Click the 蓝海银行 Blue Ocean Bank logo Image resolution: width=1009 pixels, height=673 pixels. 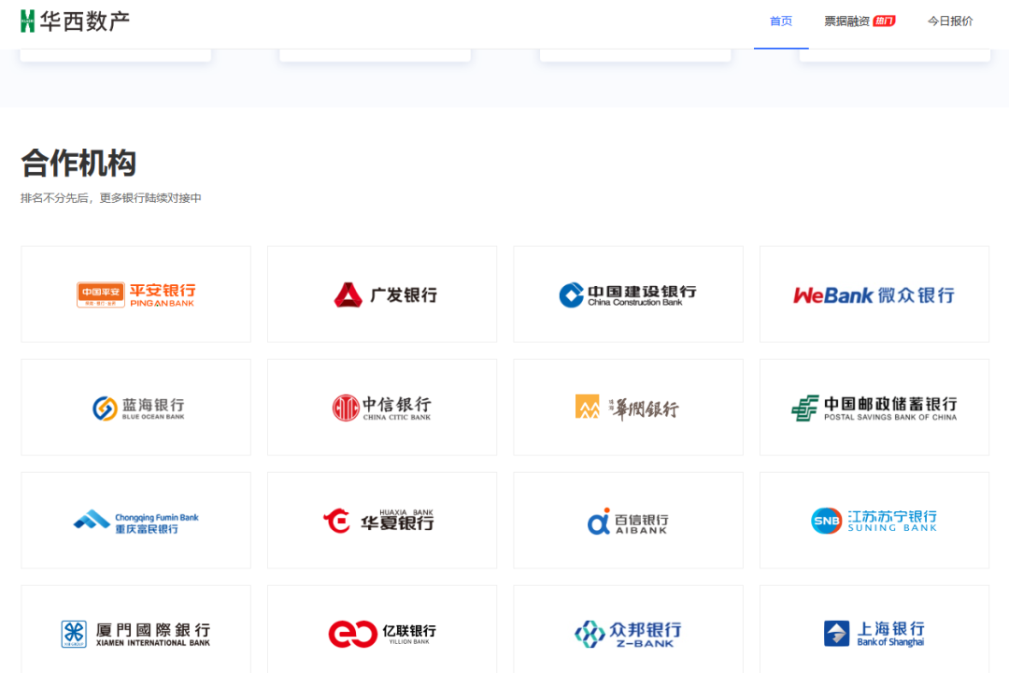pyautogui.click(x=136, y=408)
